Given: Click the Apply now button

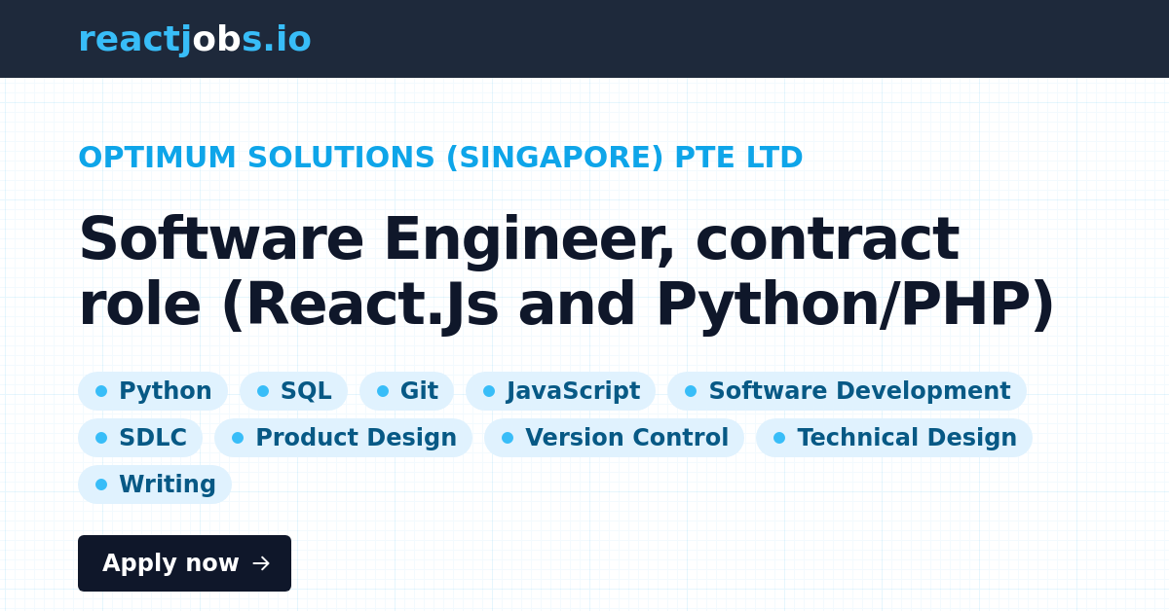Looking at the screenshot, I should pos(184,563).
